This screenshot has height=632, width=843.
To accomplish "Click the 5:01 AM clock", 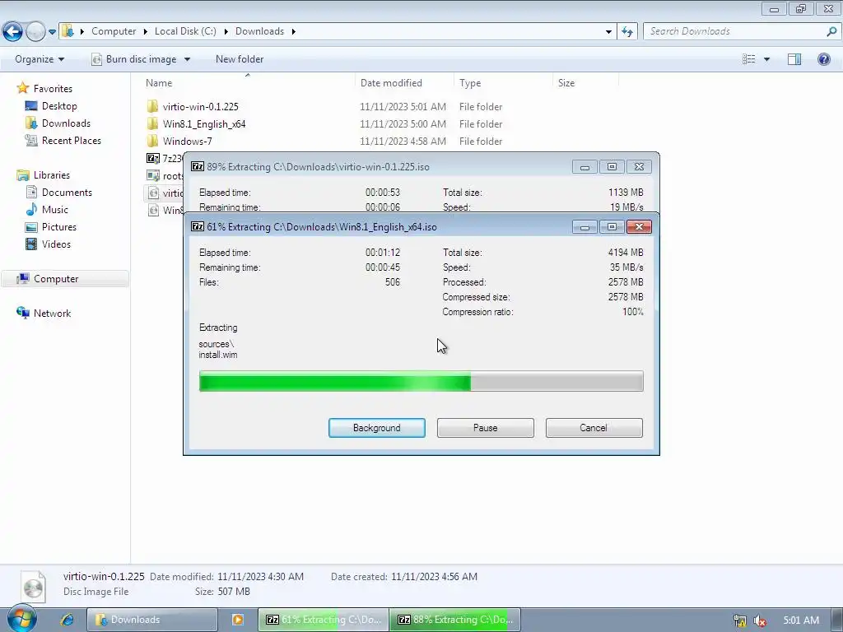I will [800, 620].
